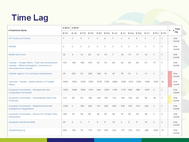Open Catholic Agency For Overseas Development link
The image size is (189, 142).
click(x=30, y=74)
